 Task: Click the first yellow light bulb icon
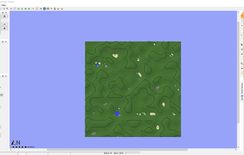click(58, 9)
